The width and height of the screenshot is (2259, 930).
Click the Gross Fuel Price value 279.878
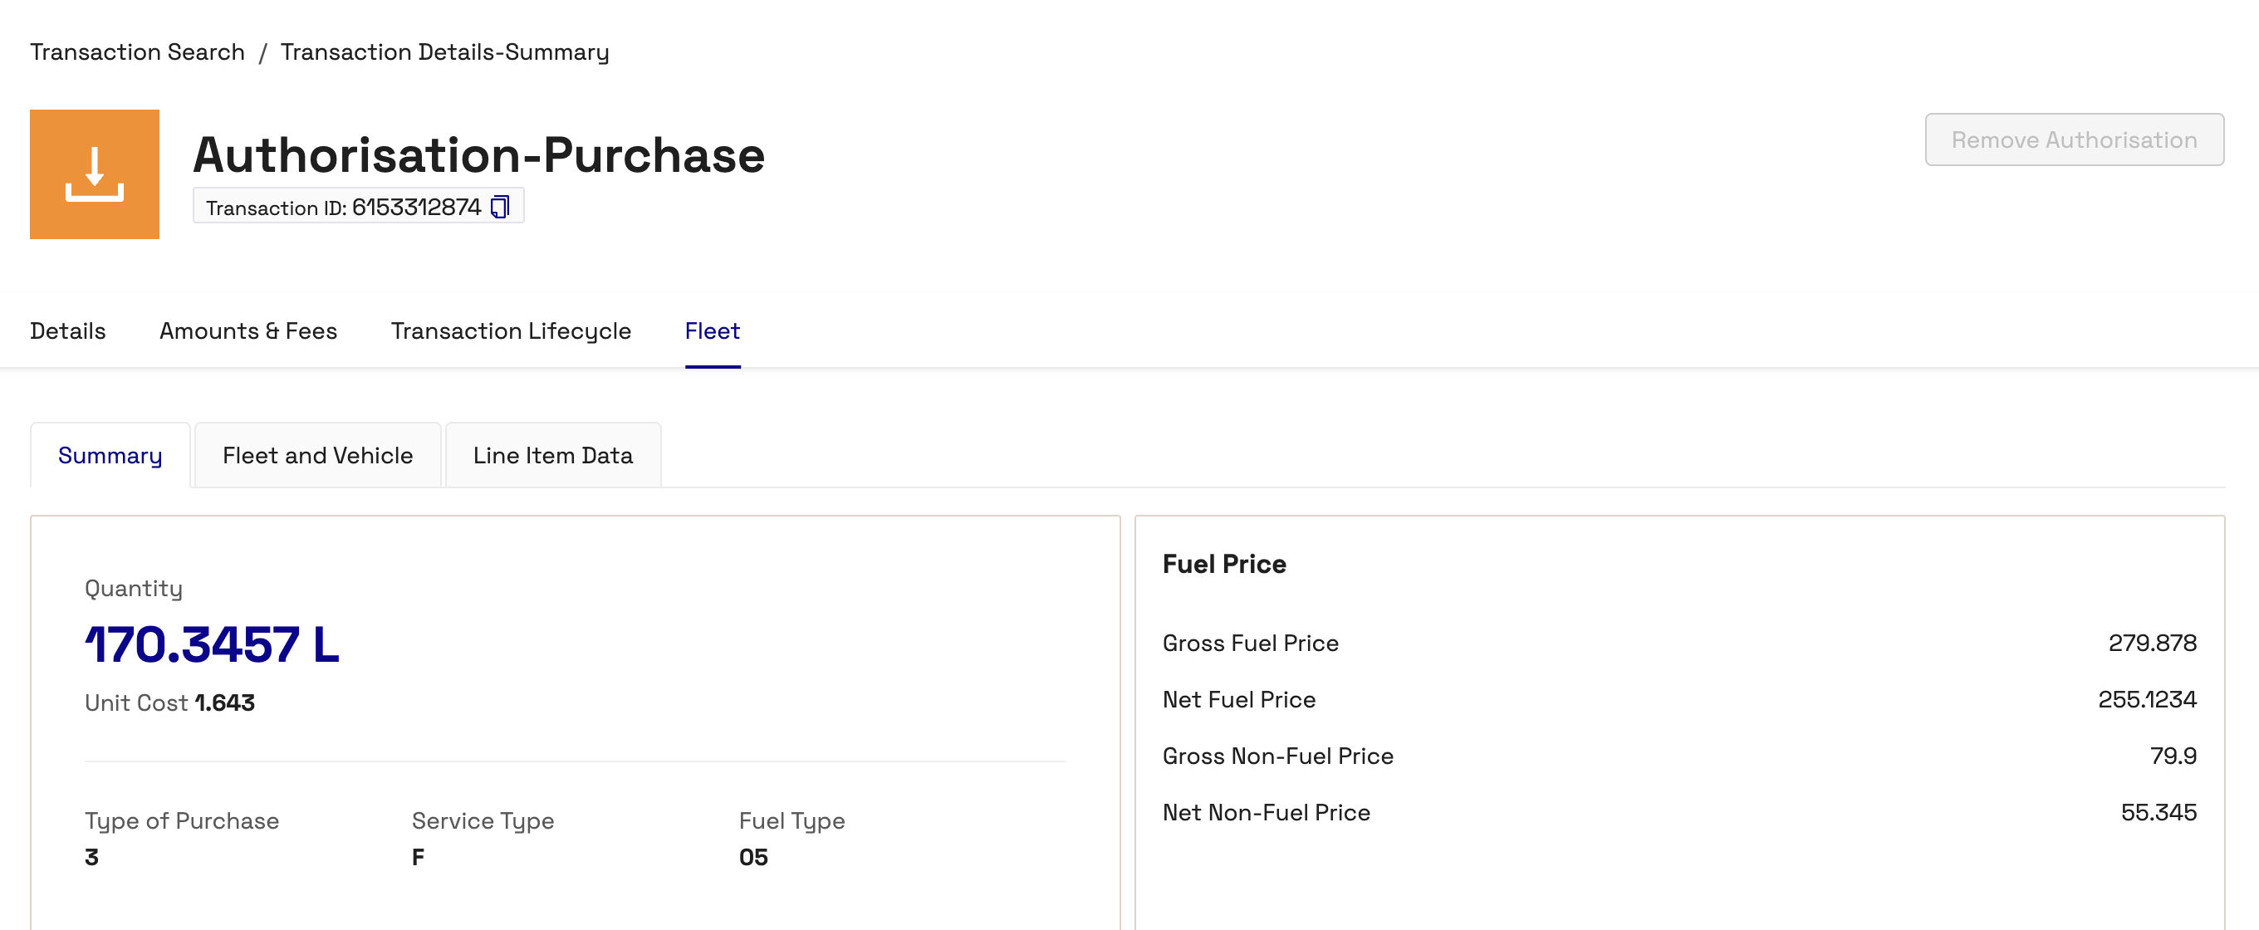(x=2152, y=643)
